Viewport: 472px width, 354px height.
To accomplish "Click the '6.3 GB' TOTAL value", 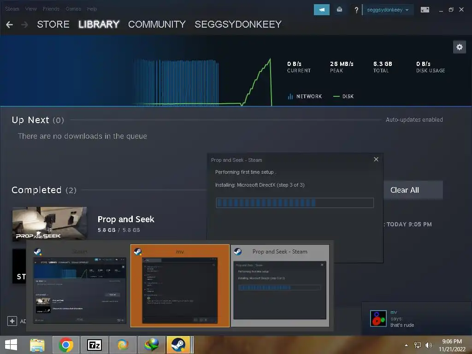I will (383, 64).
